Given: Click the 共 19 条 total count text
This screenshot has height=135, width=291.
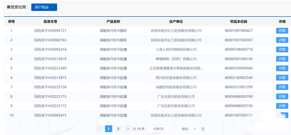Looking at the screenshot, I should pyautogui.click(x=139, y=129).
